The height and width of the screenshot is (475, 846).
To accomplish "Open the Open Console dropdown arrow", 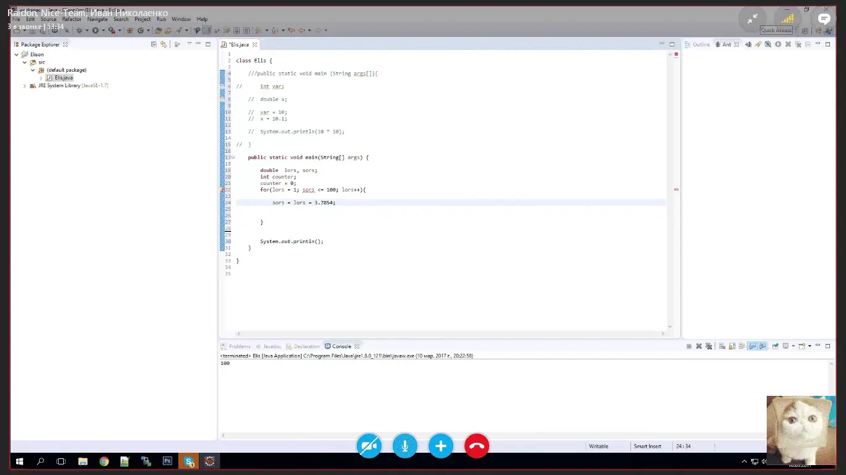I will [x=809, y=346].
